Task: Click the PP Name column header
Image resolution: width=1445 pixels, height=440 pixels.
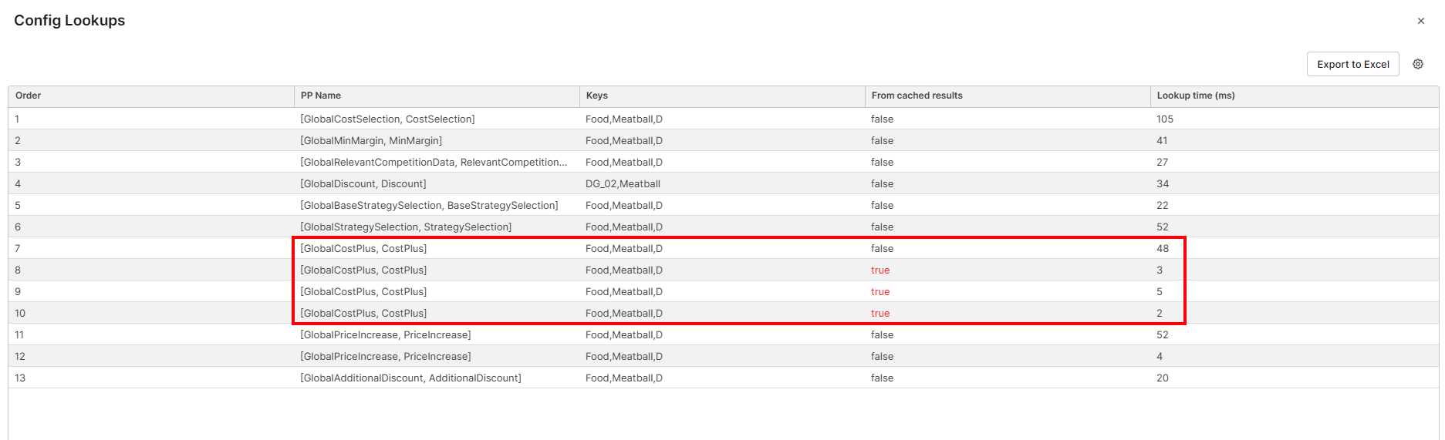Action: pyautogui.click(x=321, y=96)
